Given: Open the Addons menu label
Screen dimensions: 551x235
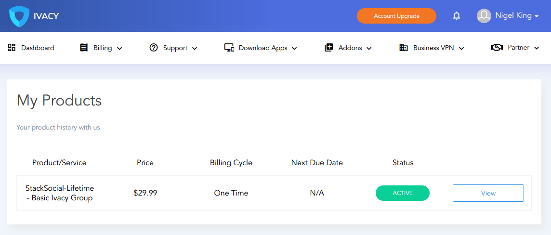Looking at the screenshot, I should coord(350,48).
